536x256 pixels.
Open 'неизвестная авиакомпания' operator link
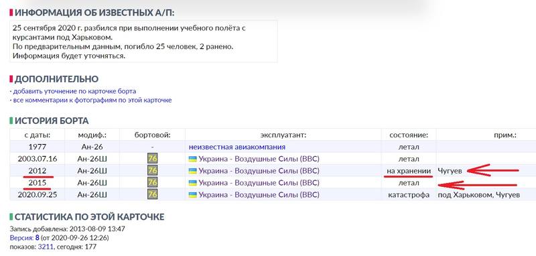tap(237, 147)
